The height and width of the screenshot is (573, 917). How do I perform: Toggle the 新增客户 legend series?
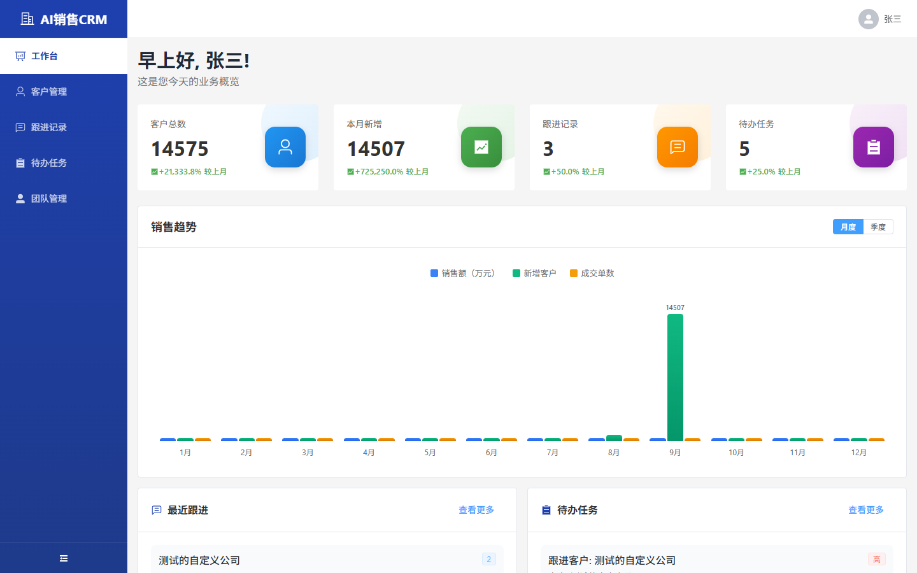point(534,273)
